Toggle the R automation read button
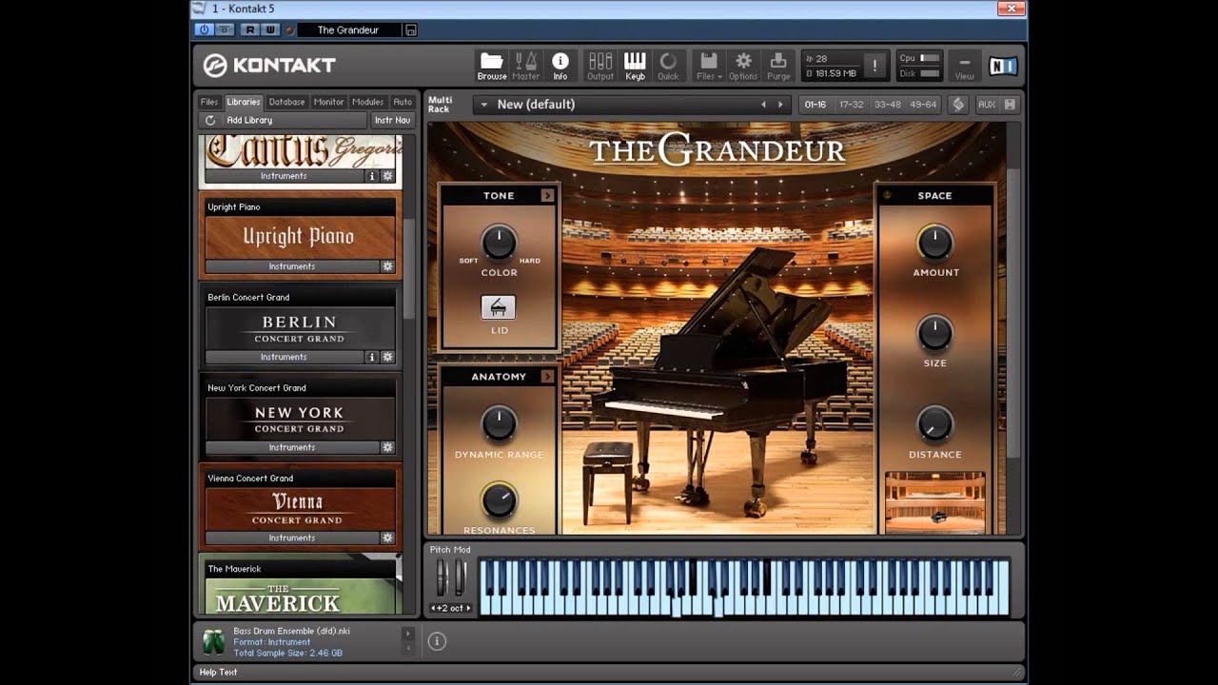The image size is (1218, 685). 250,29
